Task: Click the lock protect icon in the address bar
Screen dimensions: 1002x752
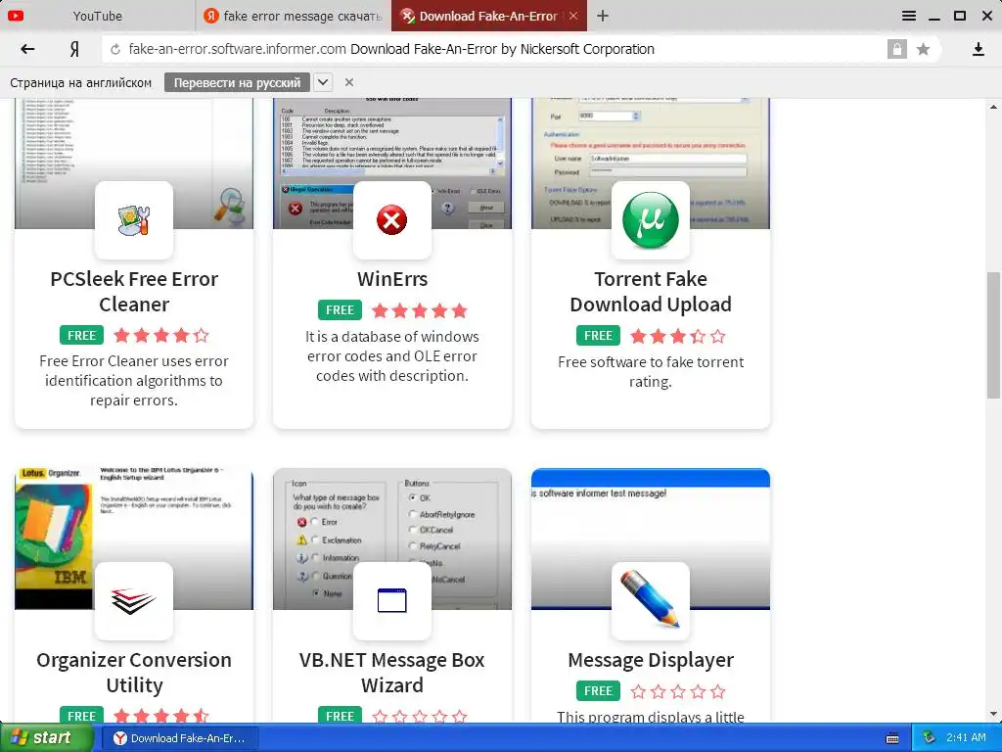Action: click(896, 49)
